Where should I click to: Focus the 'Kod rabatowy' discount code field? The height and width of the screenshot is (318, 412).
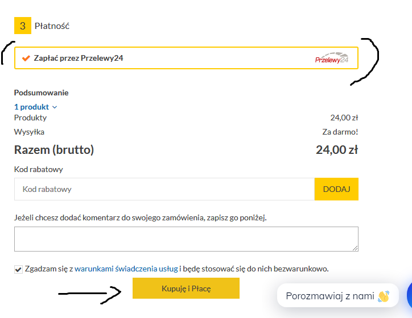pyautogui.click(x=164, y=189)
